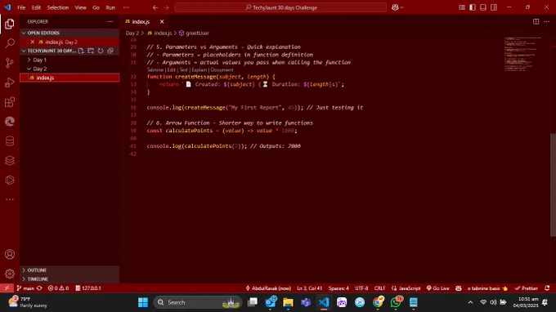This screenshot has height=312, width=556.
Task: Select index.js file under Day 2
Action: pyautogui.click(x=69, y=78)
